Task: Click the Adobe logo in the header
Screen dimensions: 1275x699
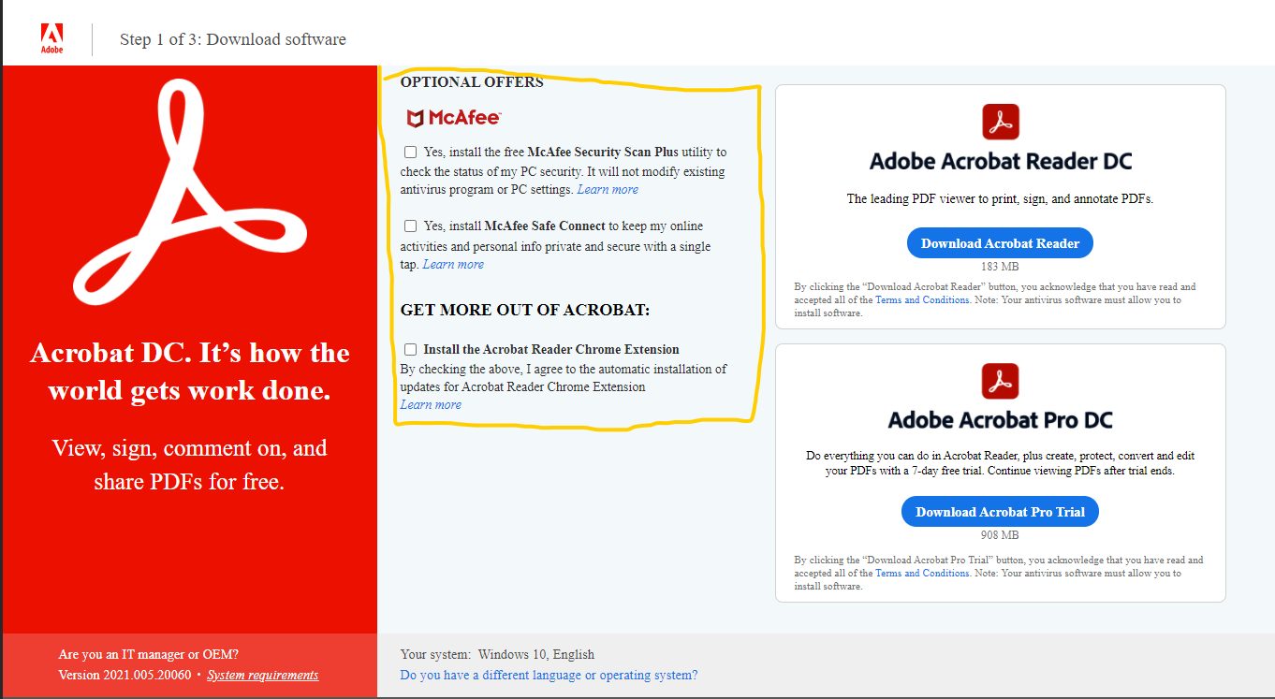Action: 51,39
